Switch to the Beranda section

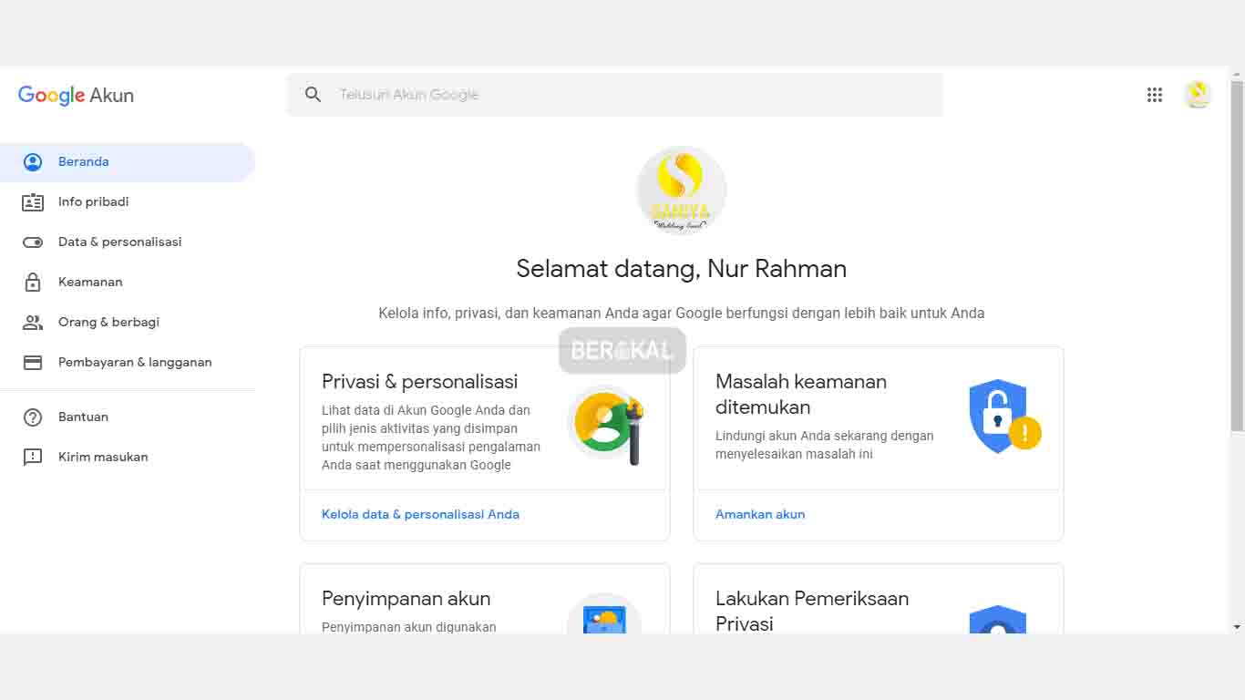(x=84, y=161)
